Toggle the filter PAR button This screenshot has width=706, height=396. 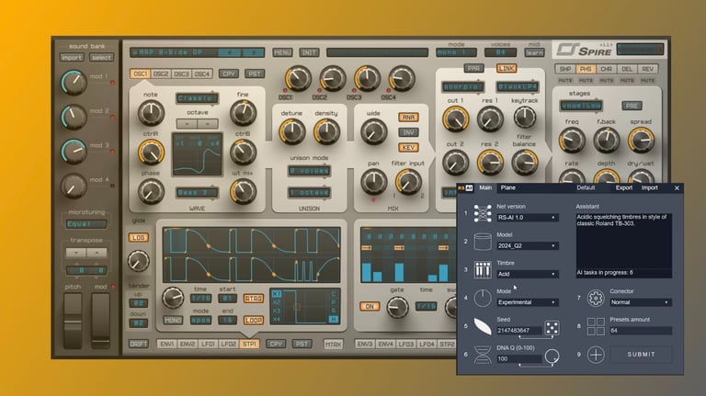(x=473, y=68)
